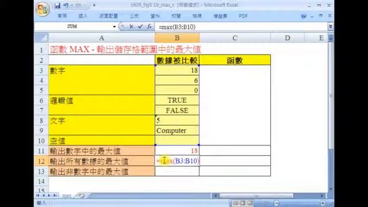The image size is (368, 207).
Task: Click cell B6 containing TRUE
Action: (177, 100)
